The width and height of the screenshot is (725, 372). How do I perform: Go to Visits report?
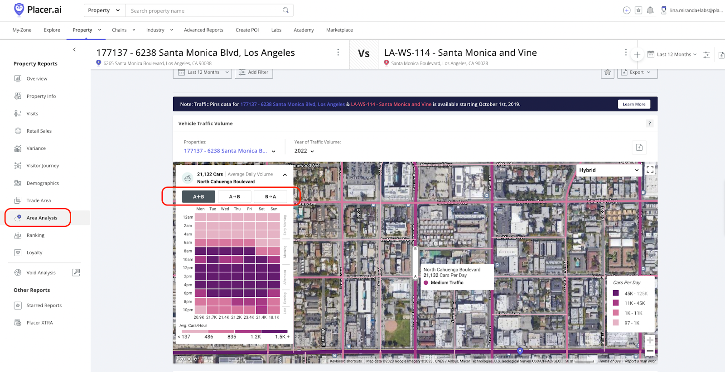click(x=32, y=114)
